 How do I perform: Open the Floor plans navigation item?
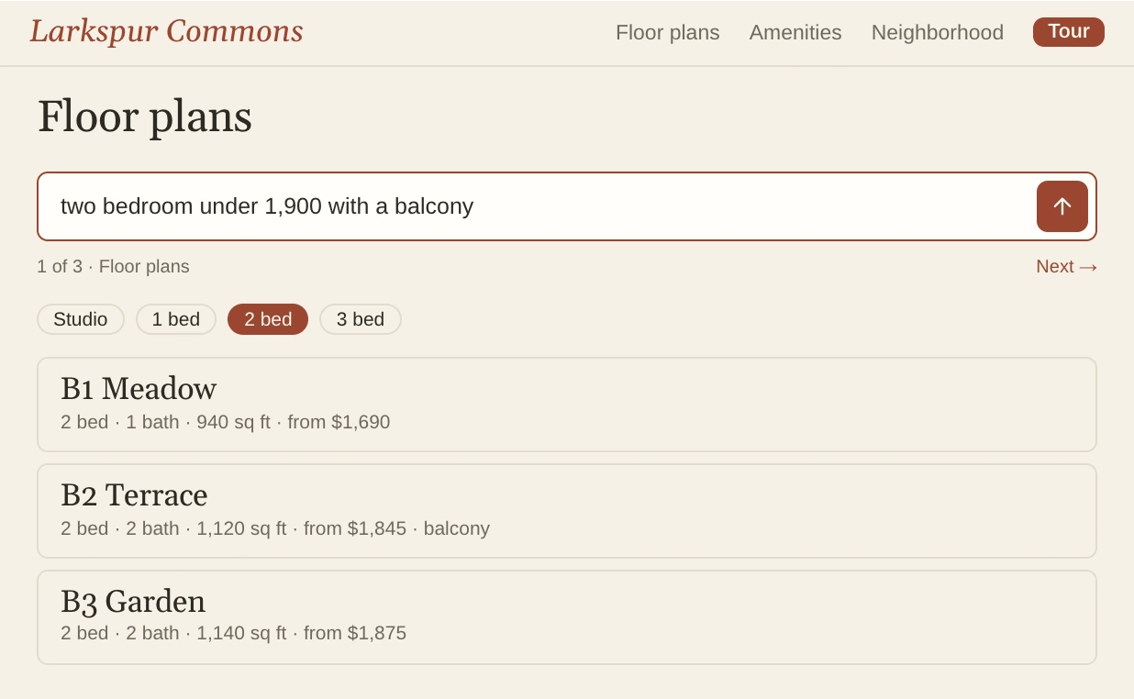(667, 32)
